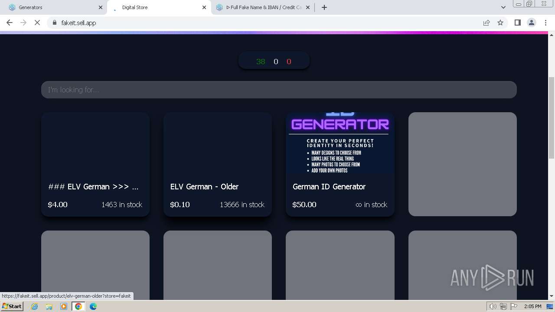Bookmark this page with the star
Image resolution: width=555 pixels, height=312 pixels.
point(500,23)
